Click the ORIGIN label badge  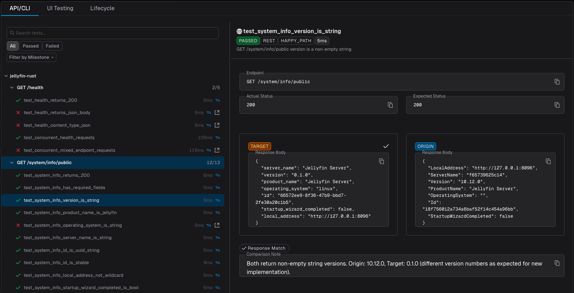coord(426,146)
